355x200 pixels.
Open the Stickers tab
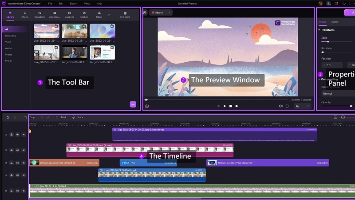tap(84, 15)
